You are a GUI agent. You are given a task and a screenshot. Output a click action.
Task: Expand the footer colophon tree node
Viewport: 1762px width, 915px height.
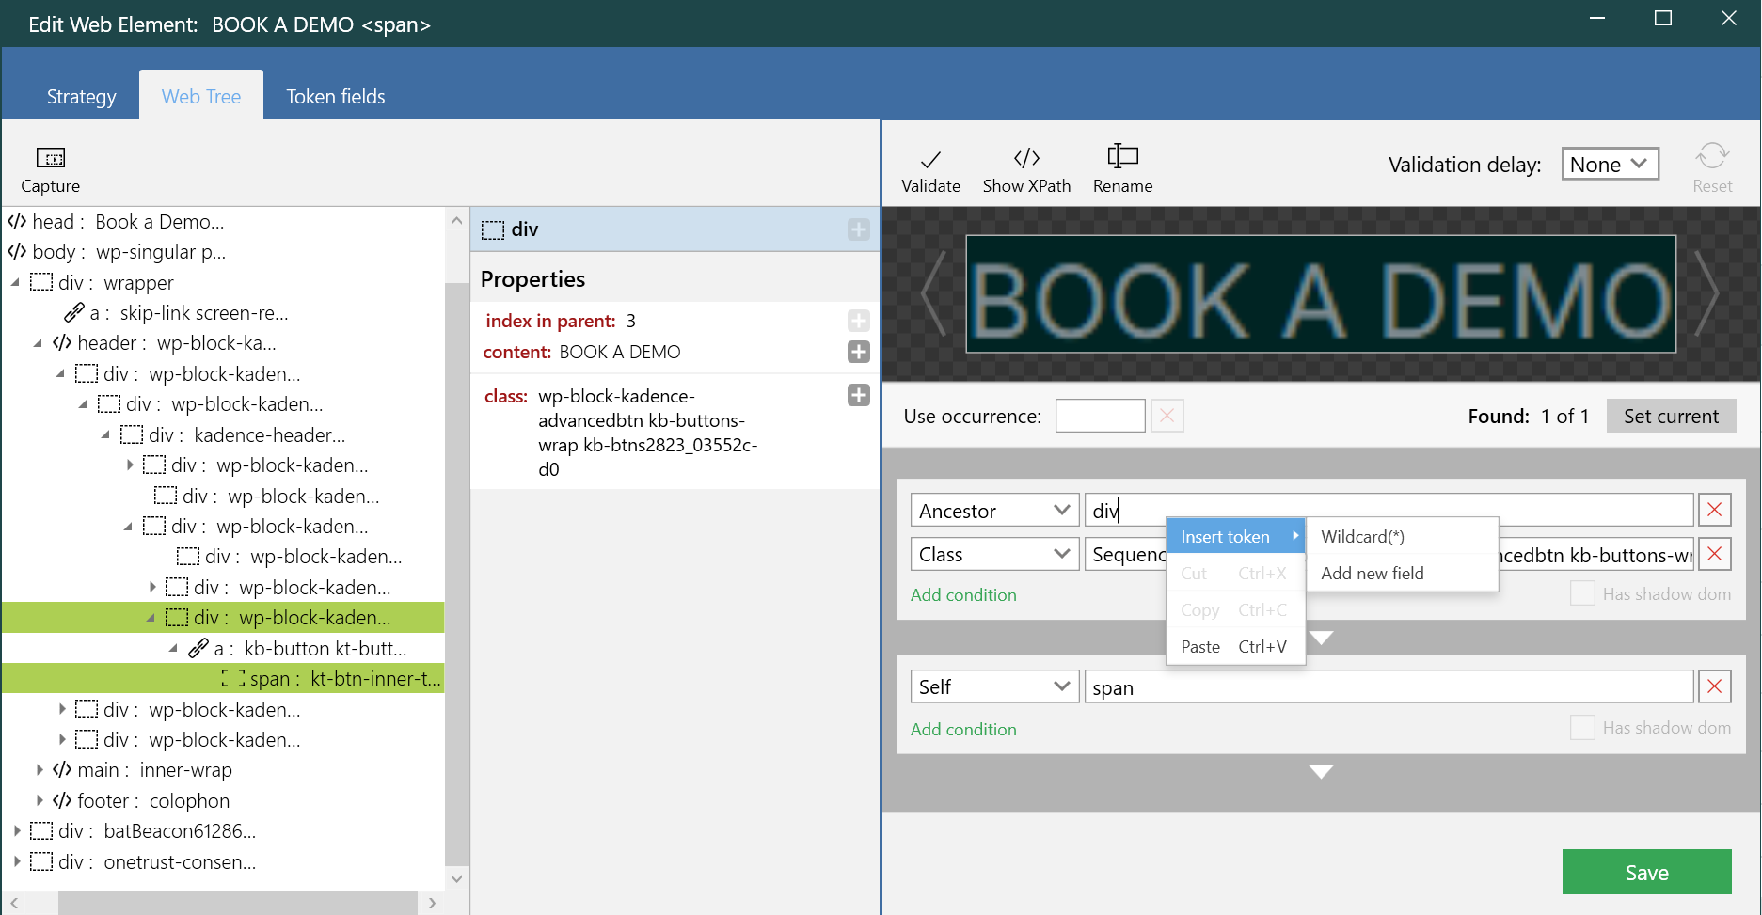tap(40, 800)
